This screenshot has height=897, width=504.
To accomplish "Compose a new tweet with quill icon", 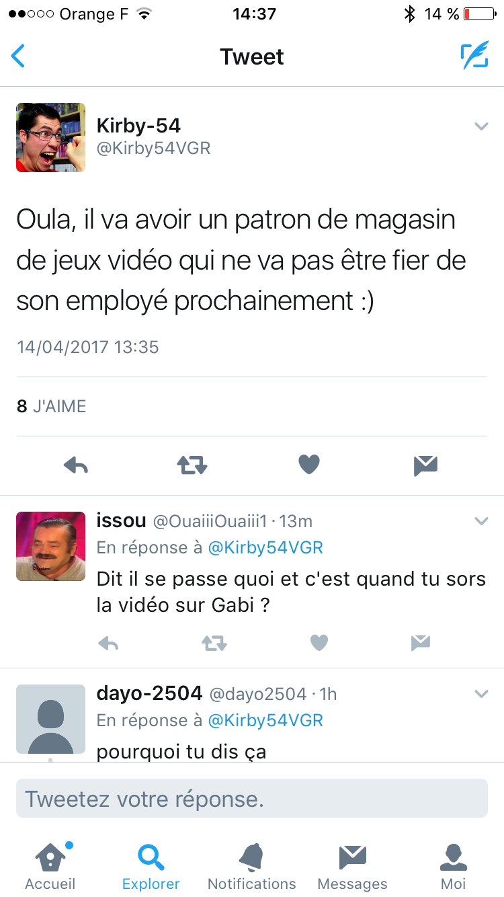I will click(x=474, y=56).
